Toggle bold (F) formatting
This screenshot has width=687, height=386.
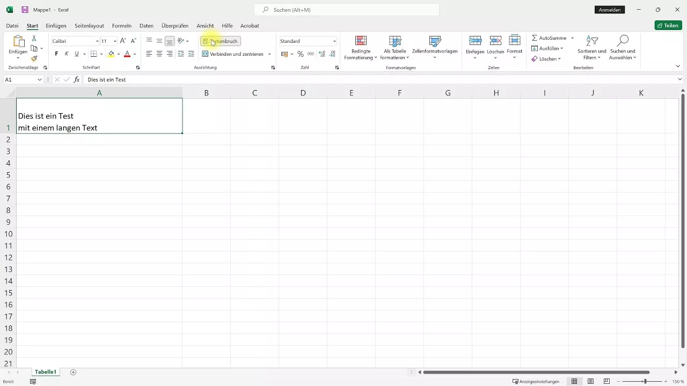point(56,54)
